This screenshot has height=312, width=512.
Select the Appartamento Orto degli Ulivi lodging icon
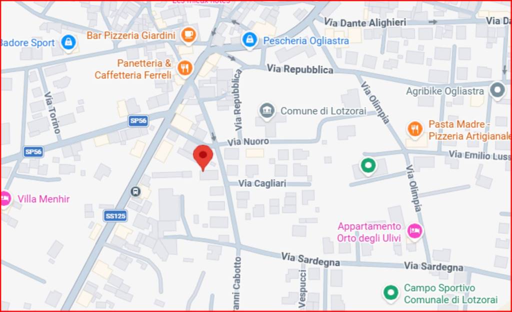click(414, 231)
